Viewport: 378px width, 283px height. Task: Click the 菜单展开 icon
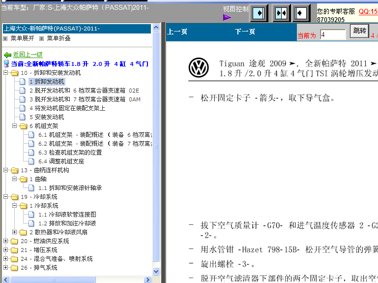click(x=5, y=38)
